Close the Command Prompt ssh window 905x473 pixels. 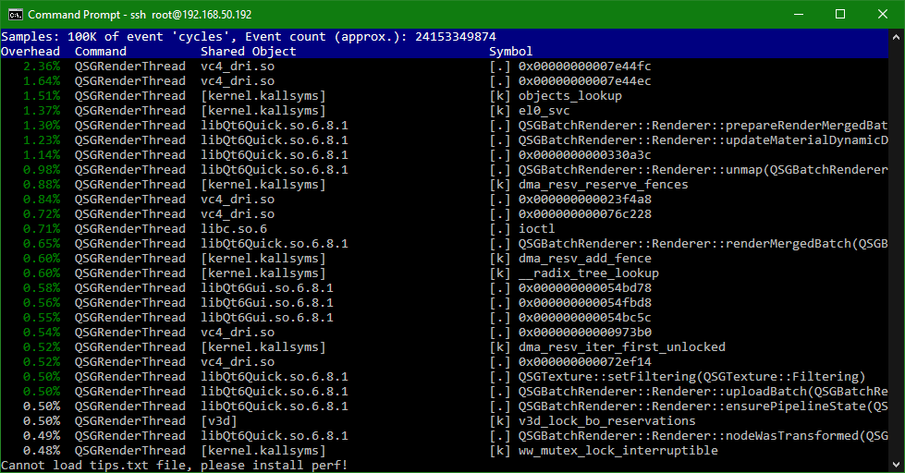(883, 15)
